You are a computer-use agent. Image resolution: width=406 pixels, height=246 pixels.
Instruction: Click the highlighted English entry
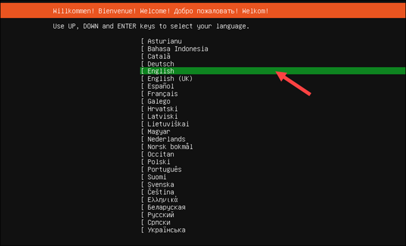[x=273, y=71]
